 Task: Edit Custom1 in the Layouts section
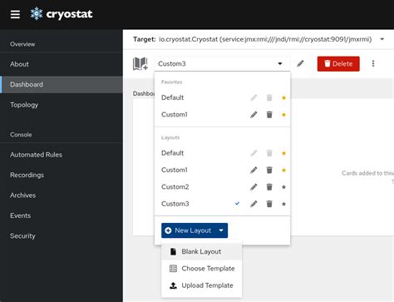coord(254,170)
